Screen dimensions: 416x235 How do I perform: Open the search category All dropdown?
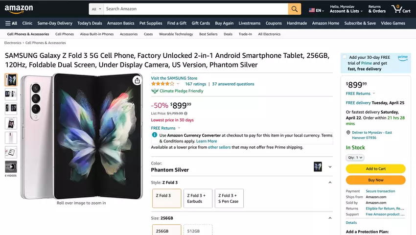pos(96,9)
